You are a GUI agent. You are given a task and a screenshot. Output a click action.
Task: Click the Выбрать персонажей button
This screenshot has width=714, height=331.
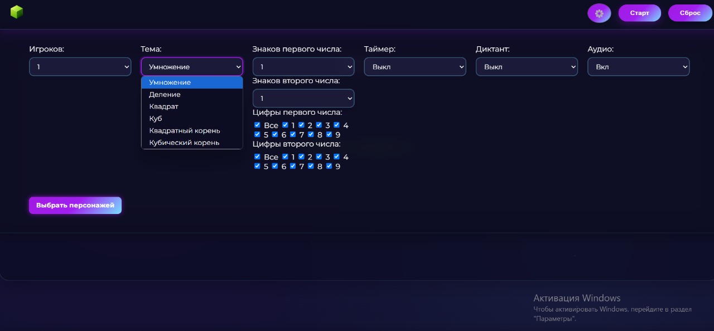(x=75, y=206)
